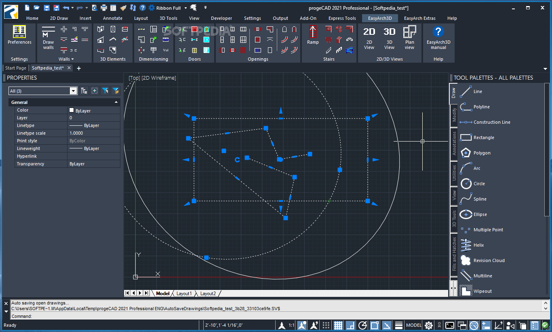This screenshot has width=552, height=332.
Task: Click the Command input line
Action: (x=276, y=316)
